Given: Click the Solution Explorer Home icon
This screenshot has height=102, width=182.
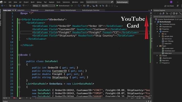Looking at the screenshot, I should [160, 14].
